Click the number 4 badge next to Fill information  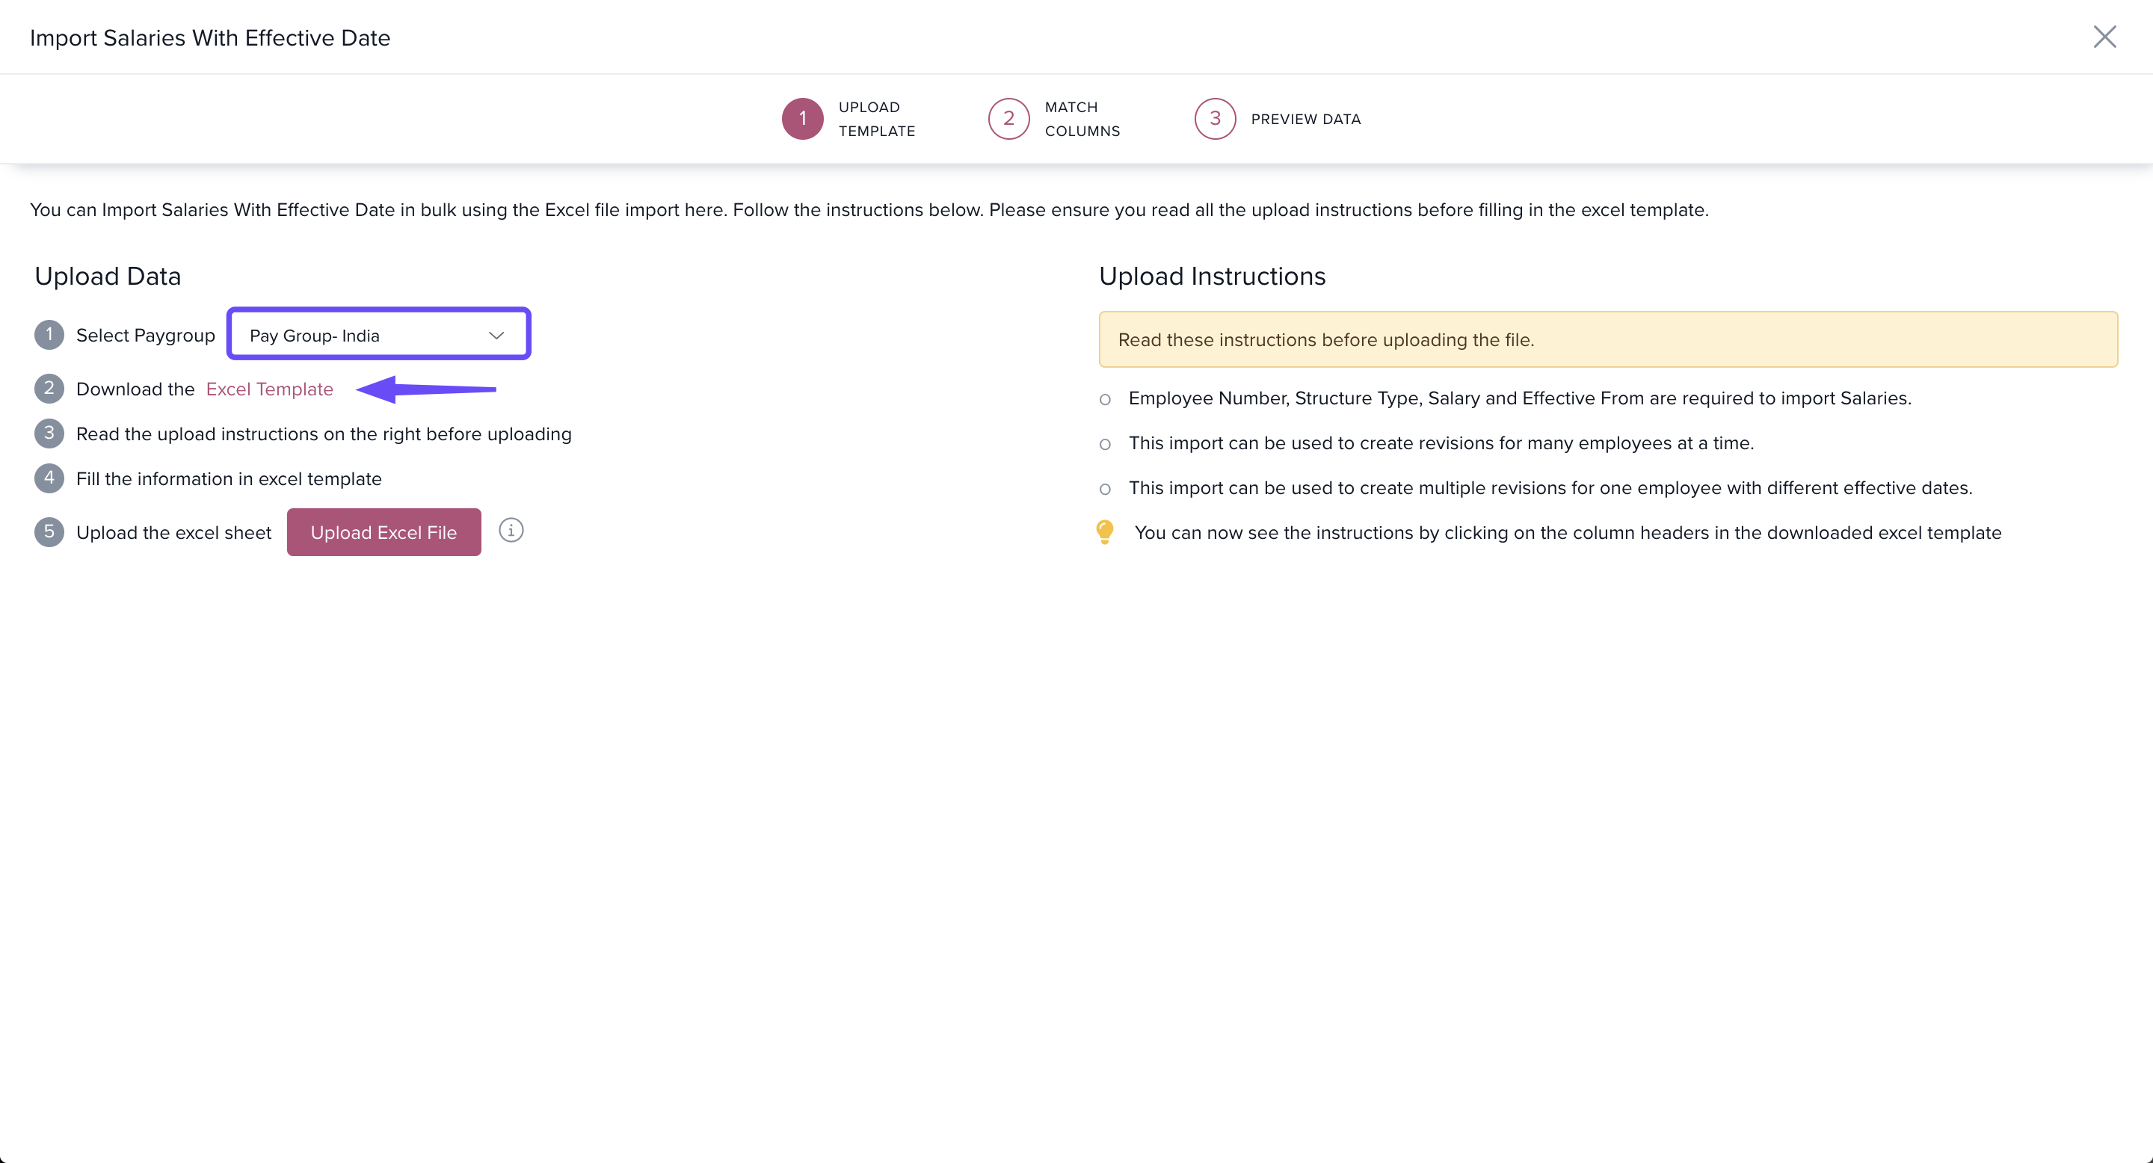(49, 479)
